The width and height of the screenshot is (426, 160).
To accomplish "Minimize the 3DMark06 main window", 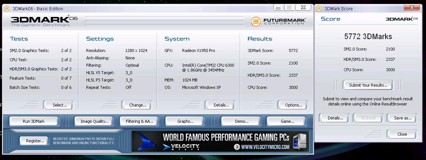I will 278,8.
